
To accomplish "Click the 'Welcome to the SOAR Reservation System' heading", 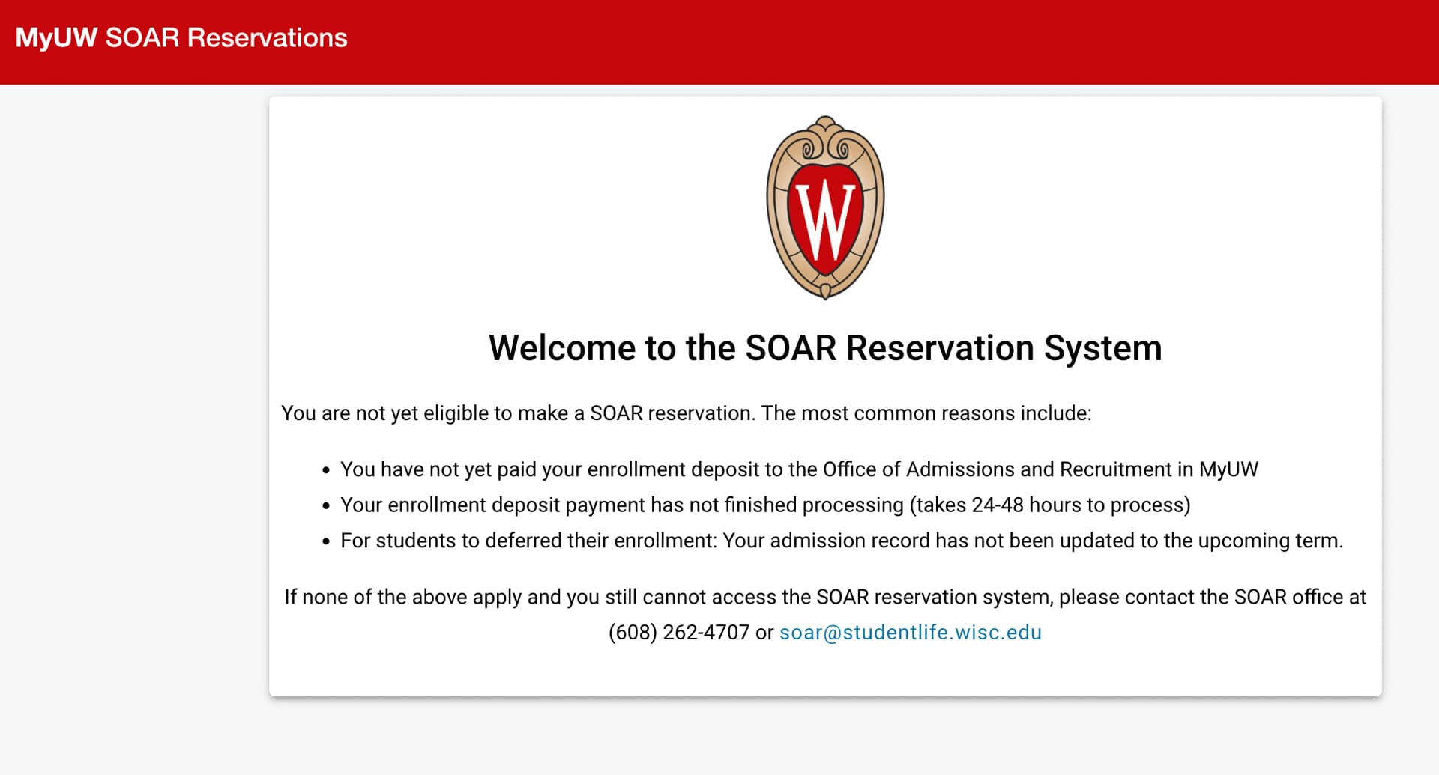I will click(825, 348).
